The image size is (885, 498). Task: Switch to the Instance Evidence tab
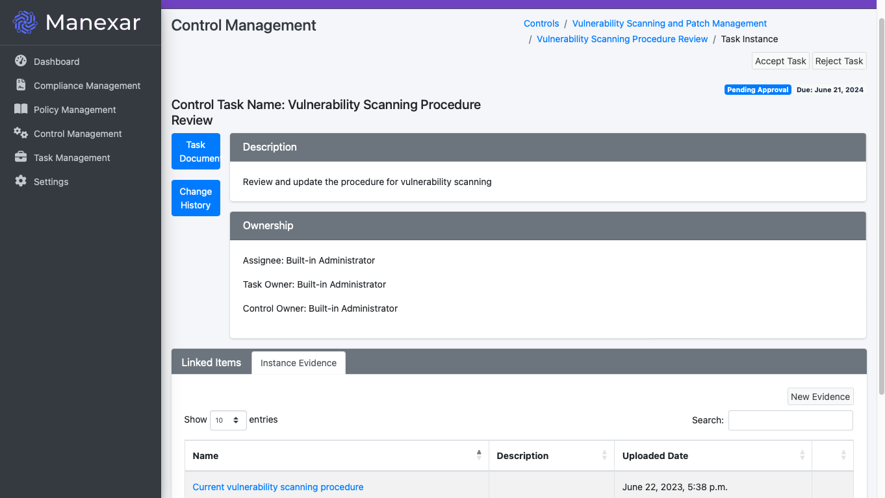point(298,363)
